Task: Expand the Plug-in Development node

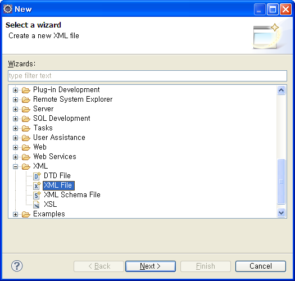Action: tap(15, 90)
